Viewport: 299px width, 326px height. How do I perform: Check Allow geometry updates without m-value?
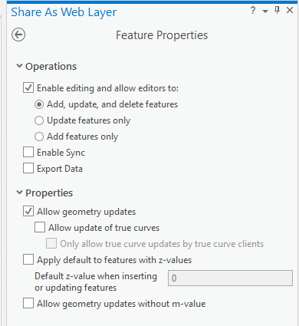click(x=28, y=304)
